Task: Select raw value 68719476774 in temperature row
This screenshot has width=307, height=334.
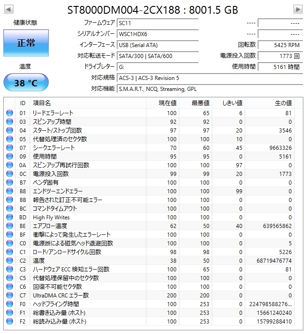Action: 274,261
